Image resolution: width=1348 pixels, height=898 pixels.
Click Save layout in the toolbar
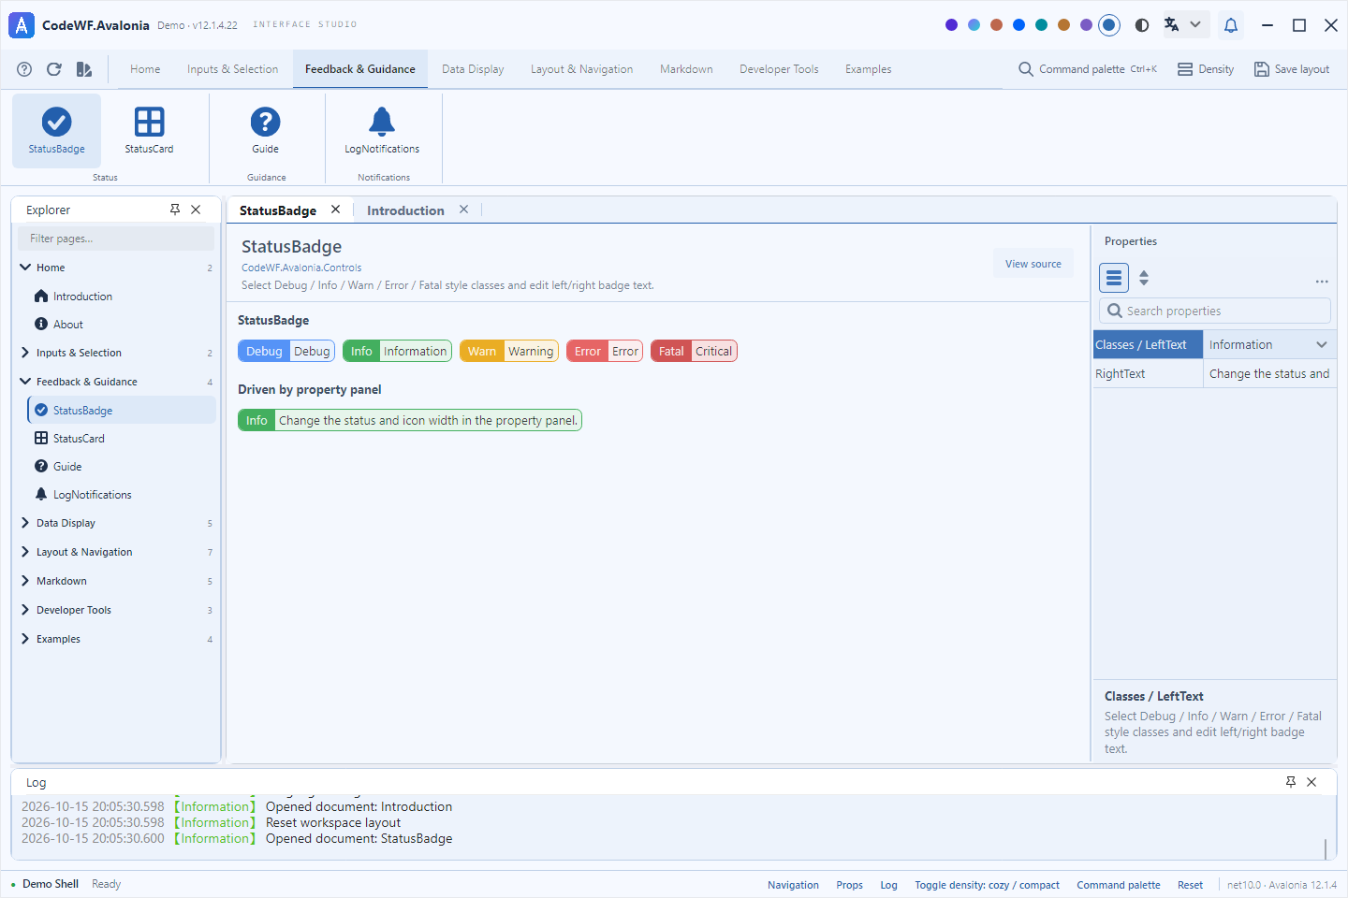(1292, 69)
